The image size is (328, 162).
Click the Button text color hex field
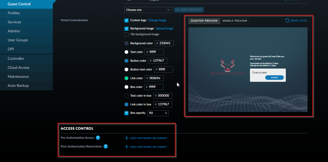163,69
